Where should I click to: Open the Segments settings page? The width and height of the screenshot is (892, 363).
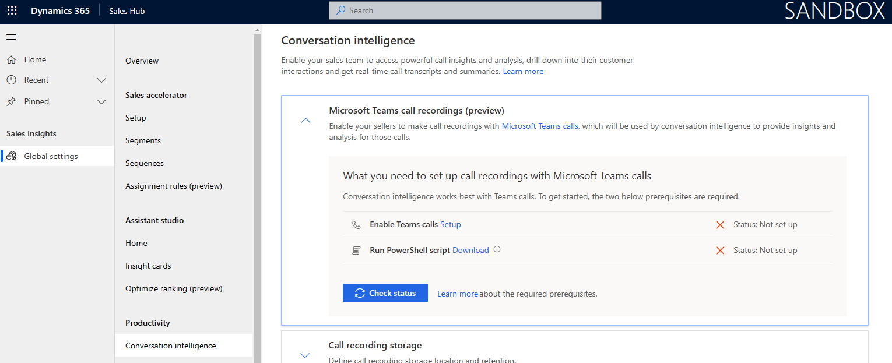[x=143, y=140]
